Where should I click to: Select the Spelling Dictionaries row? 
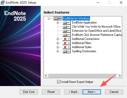click(x=84, y=51)
